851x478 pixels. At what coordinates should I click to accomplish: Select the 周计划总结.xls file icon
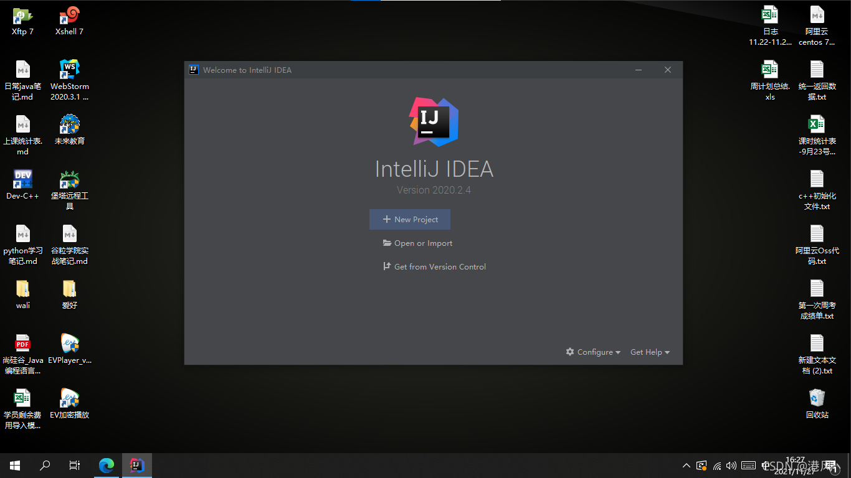770,80
